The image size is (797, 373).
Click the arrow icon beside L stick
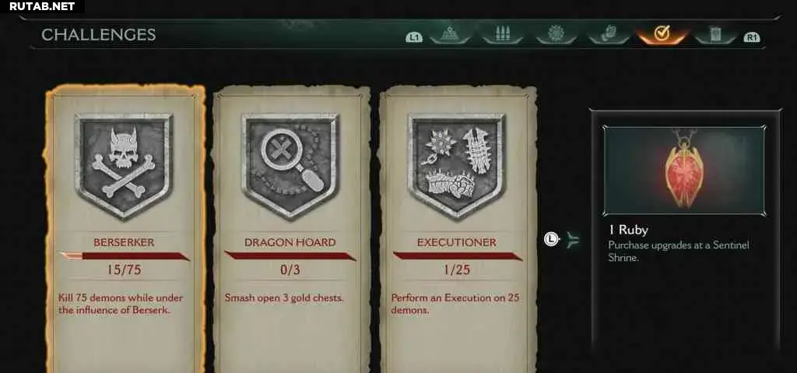click(x=572, y=239)
